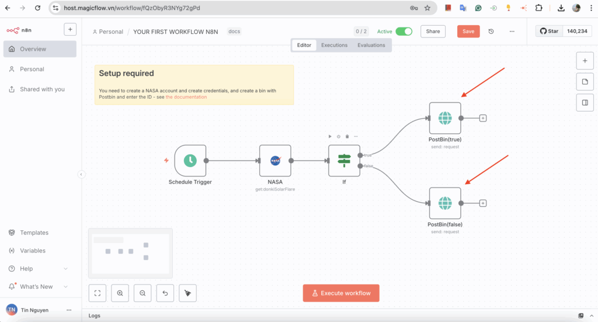The height and width of the screenshot is (322, 598).
Task: Open the workflow three-dot options menu
Action: [512, 32]
